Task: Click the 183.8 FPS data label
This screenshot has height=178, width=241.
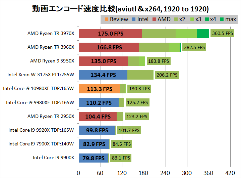Action: [x=159, y=61]
